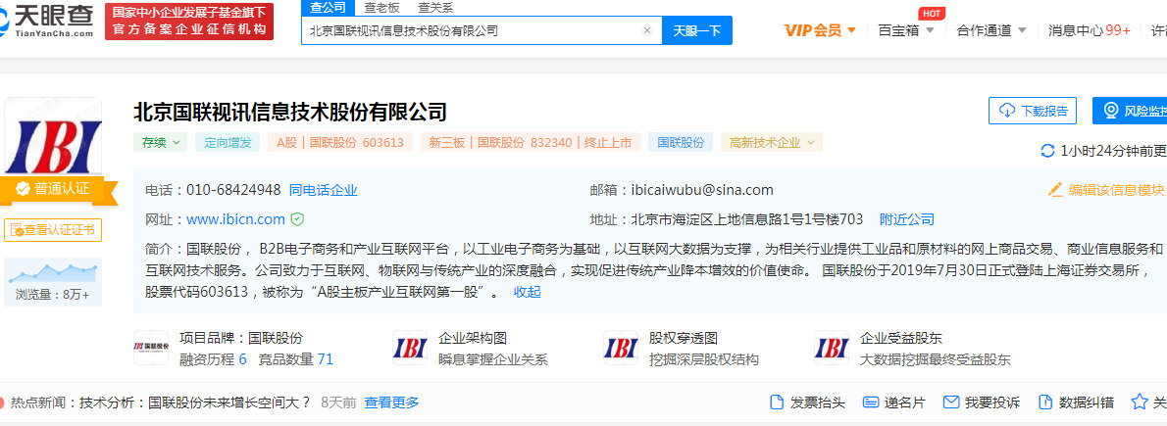The image size is (1167, 426).
Task: Open the 同电话企业 link
Action: (323, 190)
